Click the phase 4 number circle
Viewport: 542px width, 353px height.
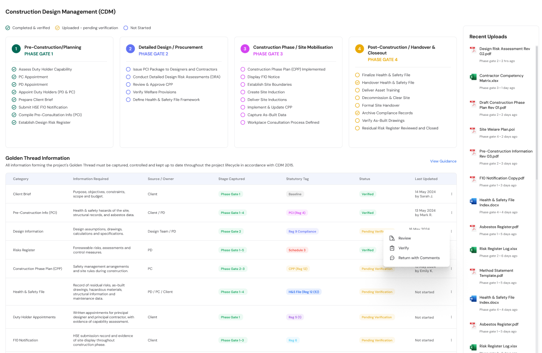tap(359, 49)
